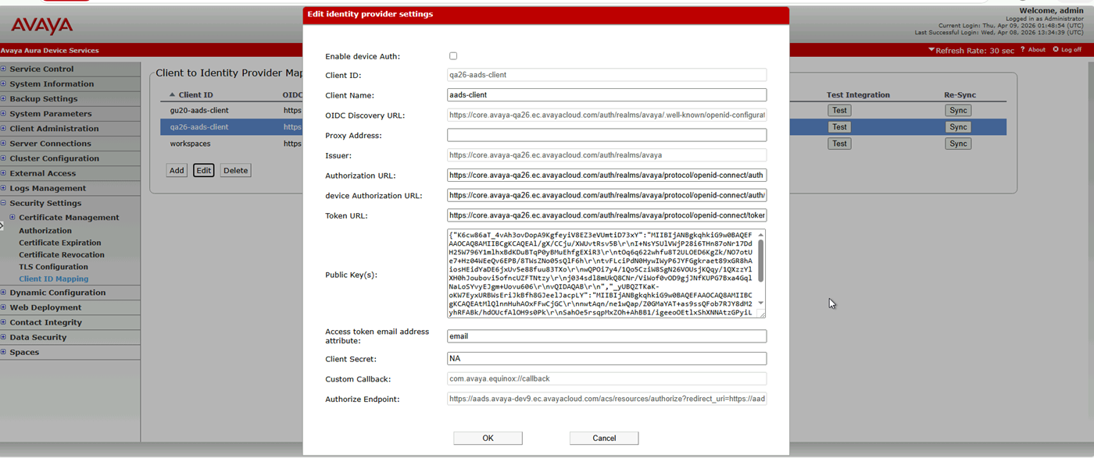The image size is (1094, 458).
Task: Open Logs Management in the sidebar
Action: pos(48,188)
